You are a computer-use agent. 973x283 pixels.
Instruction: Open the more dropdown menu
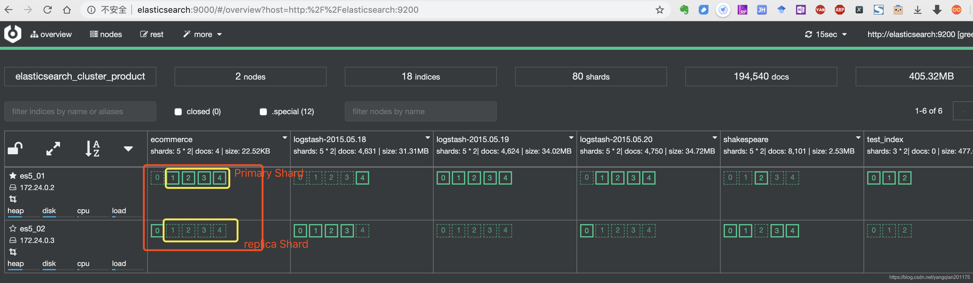pos(203,34)
